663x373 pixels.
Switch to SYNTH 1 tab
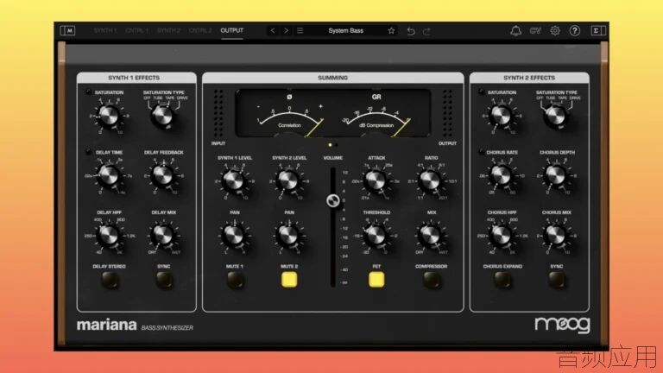click(104, 30)
